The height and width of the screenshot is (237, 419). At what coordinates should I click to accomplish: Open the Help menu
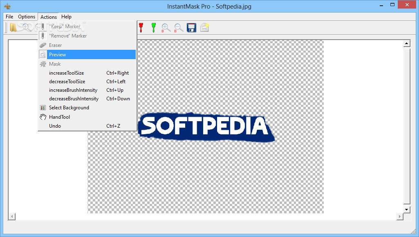click(x=66, y=17)
